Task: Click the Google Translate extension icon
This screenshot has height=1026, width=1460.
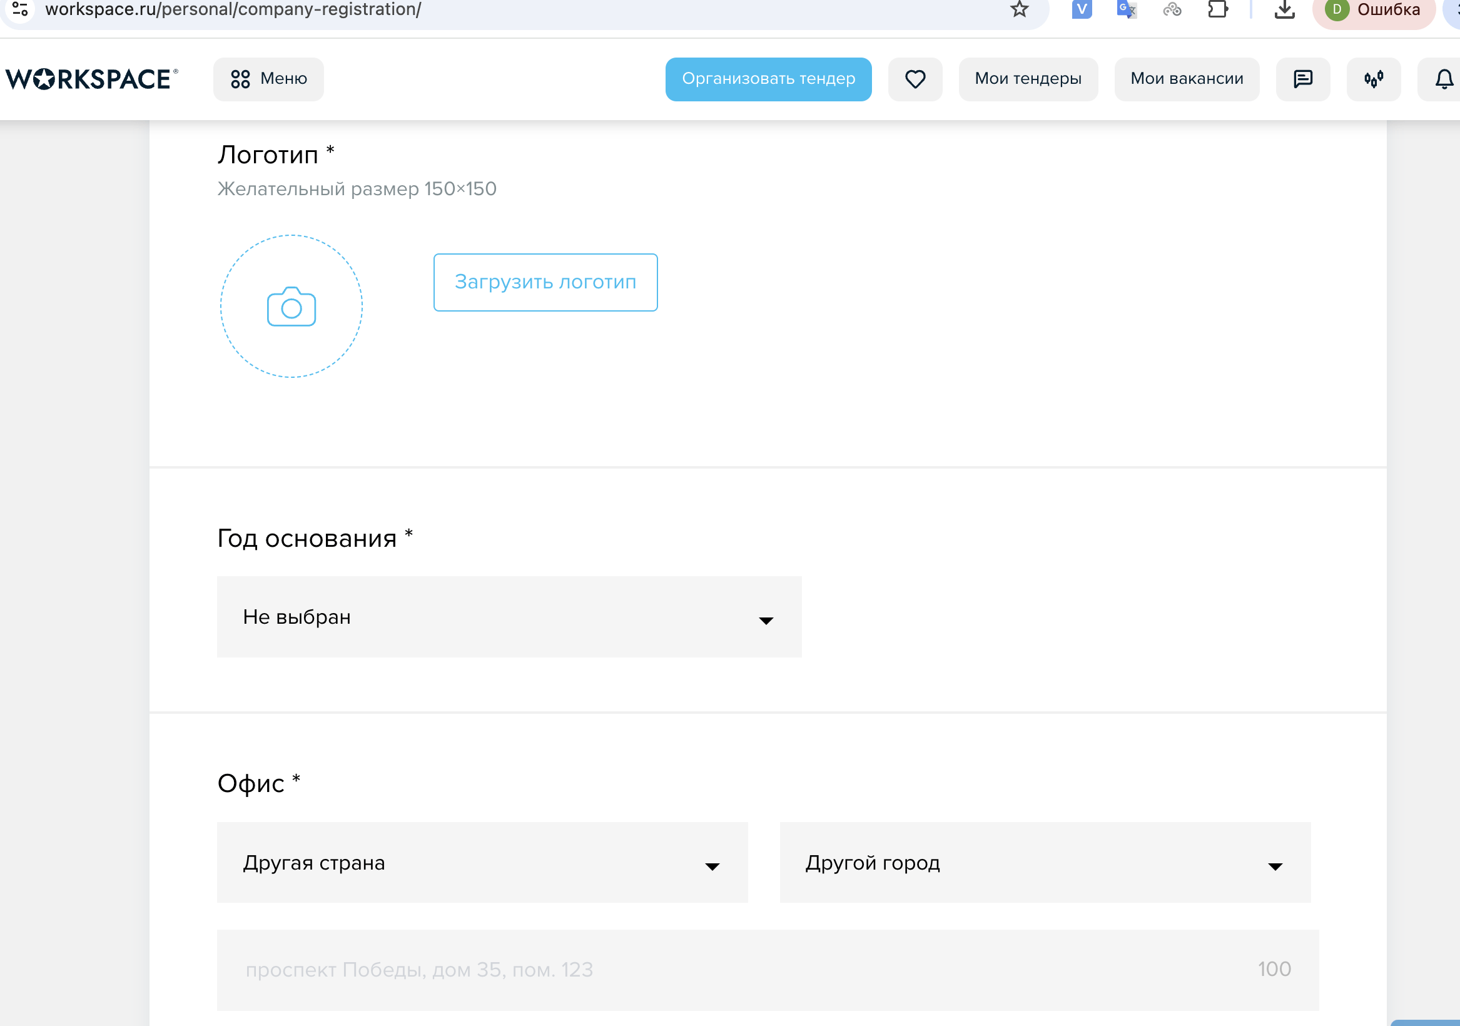Action: pos(1125,9)
